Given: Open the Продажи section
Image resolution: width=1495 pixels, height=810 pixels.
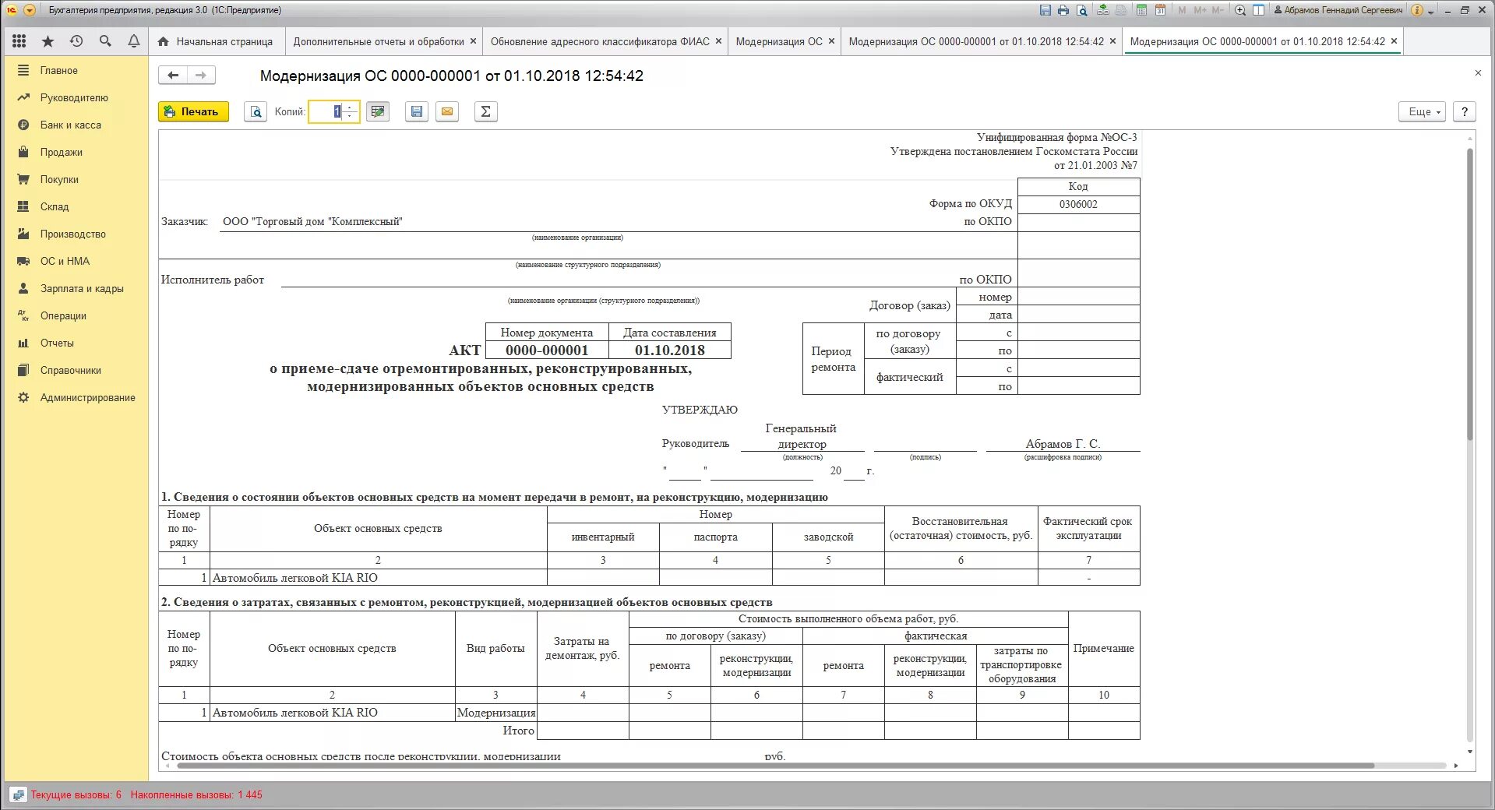Looking at the screenshot, I should pyautogui.click(x=76, y=152).
